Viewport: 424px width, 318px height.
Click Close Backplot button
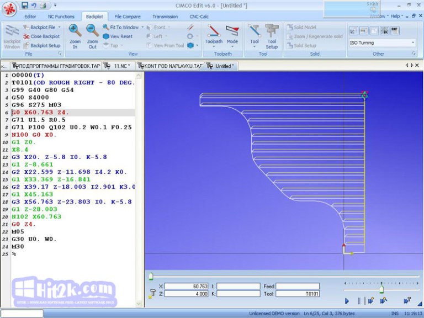pyautogui.click(x=41, y=36)
